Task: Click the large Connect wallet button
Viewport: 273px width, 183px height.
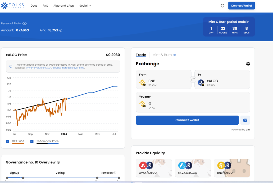Action: [187, 120]
